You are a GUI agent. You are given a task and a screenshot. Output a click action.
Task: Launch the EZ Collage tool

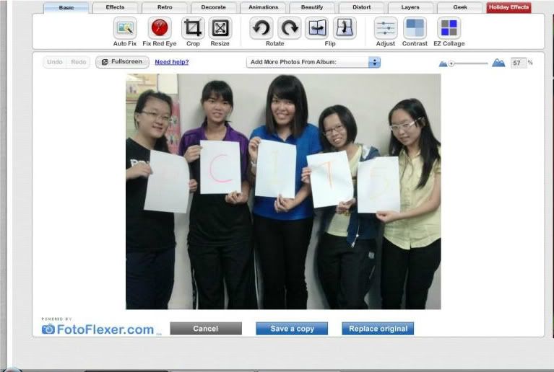coord(449,28)
